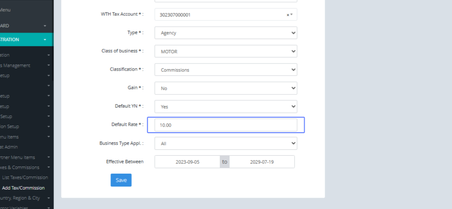Expand Partner Menu Items sidebar arrow

[x=49, y=158]
